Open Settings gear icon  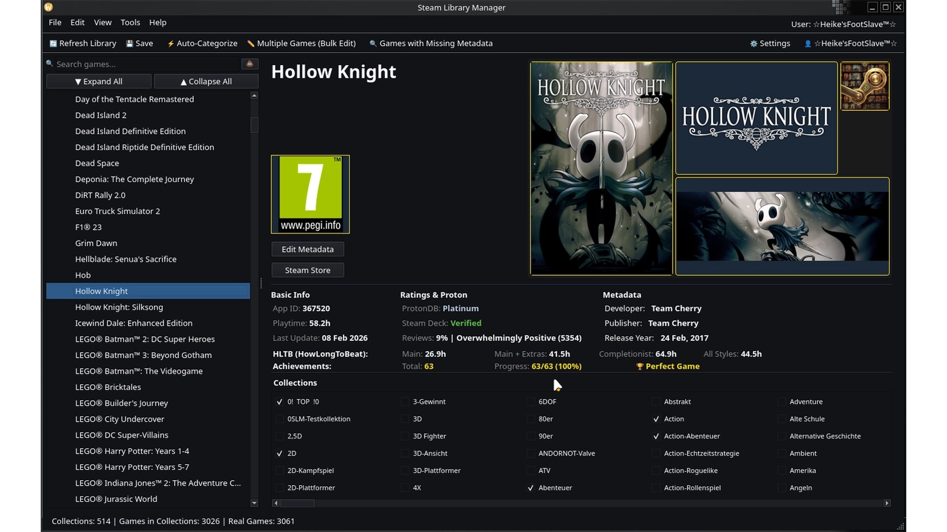coord(754,44)
